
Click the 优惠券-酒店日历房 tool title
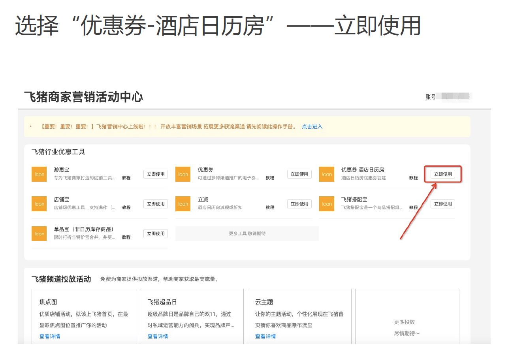363,170
